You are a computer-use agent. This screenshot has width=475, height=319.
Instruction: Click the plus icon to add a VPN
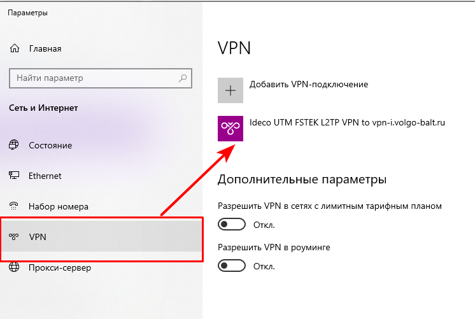click(x=230, y=90)
